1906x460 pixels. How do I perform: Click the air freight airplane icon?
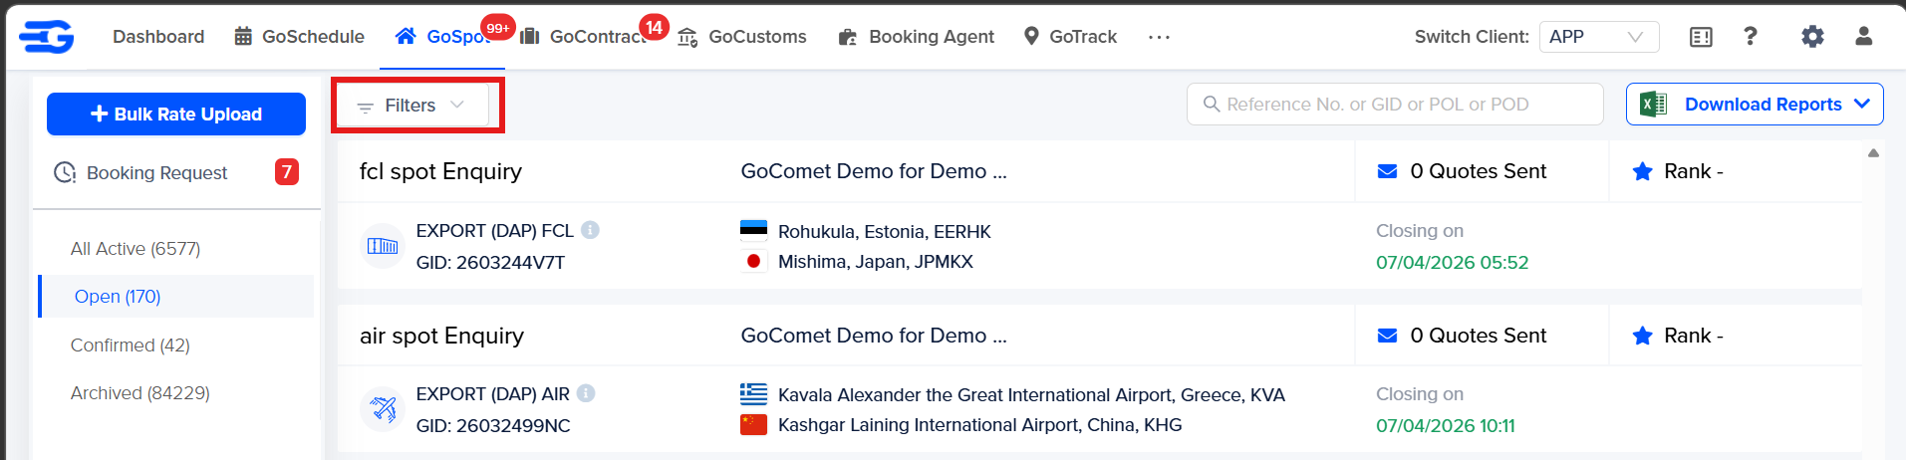pos(383,409)
